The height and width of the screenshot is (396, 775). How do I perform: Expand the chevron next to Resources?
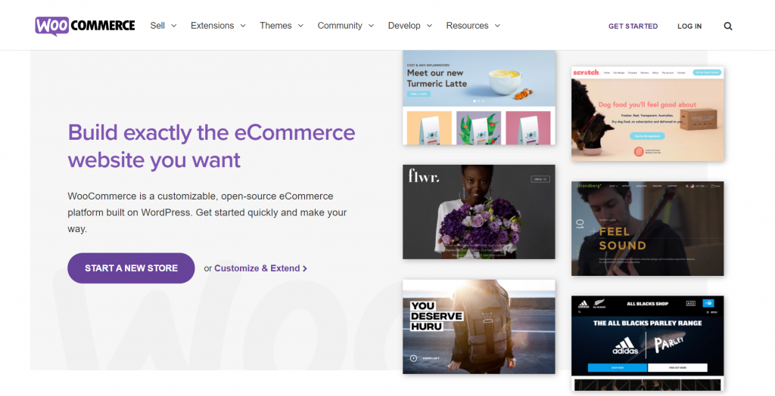497,26
